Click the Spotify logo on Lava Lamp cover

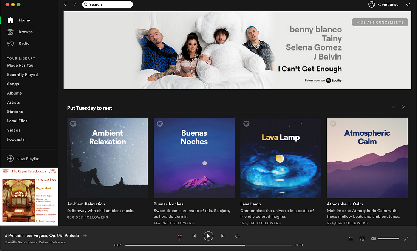tap(247, 124)
